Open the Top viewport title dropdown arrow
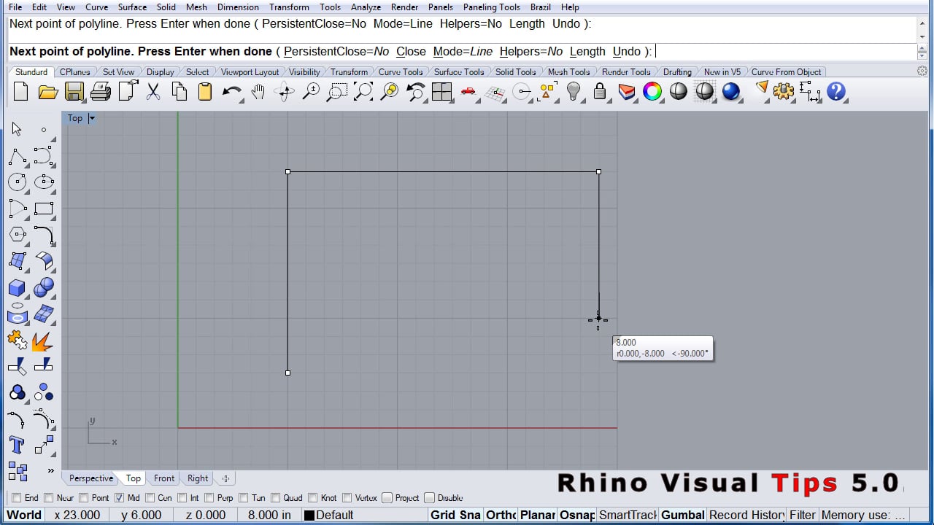934x525 pixels. click(x=91, y=118)
